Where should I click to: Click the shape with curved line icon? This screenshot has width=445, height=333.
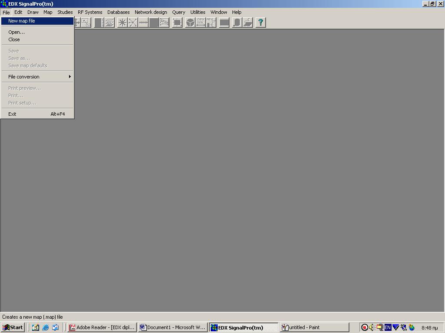(248, 23)
